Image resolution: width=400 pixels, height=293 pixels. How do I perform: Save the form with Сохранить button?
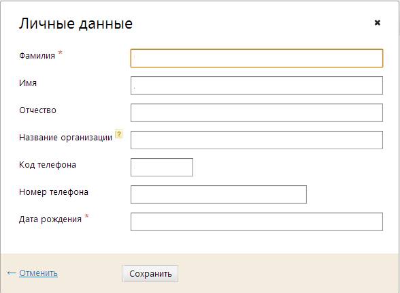150,274
